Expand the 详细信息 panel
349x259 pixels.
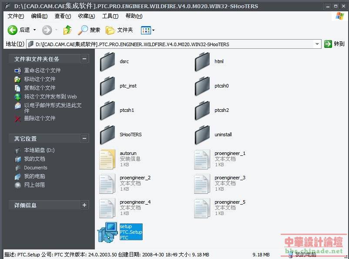coord(84,205)
